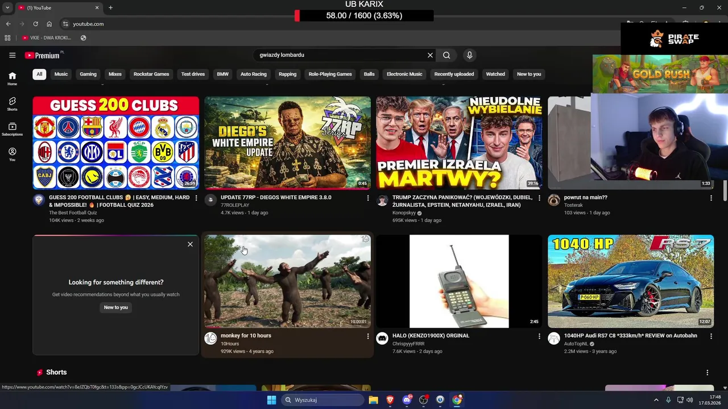The width and height of the screenshot is (728, 409).
Task: Open the browser home button
Action: coord(49,24)
